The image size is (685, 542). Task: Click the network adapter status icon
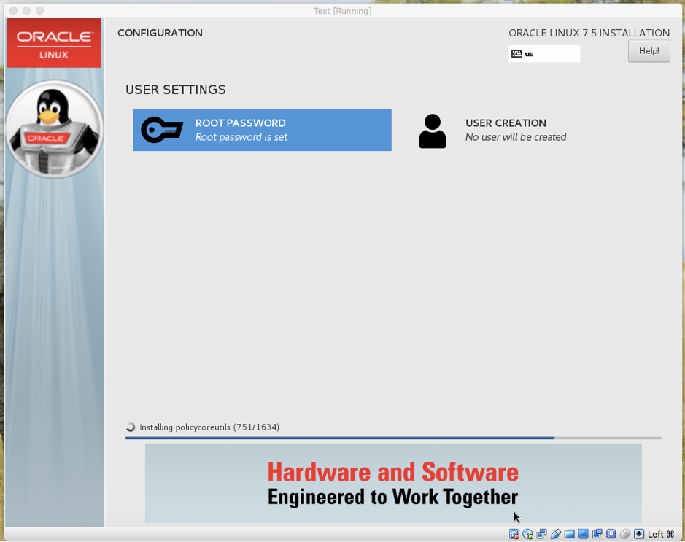tap(541, 533)
